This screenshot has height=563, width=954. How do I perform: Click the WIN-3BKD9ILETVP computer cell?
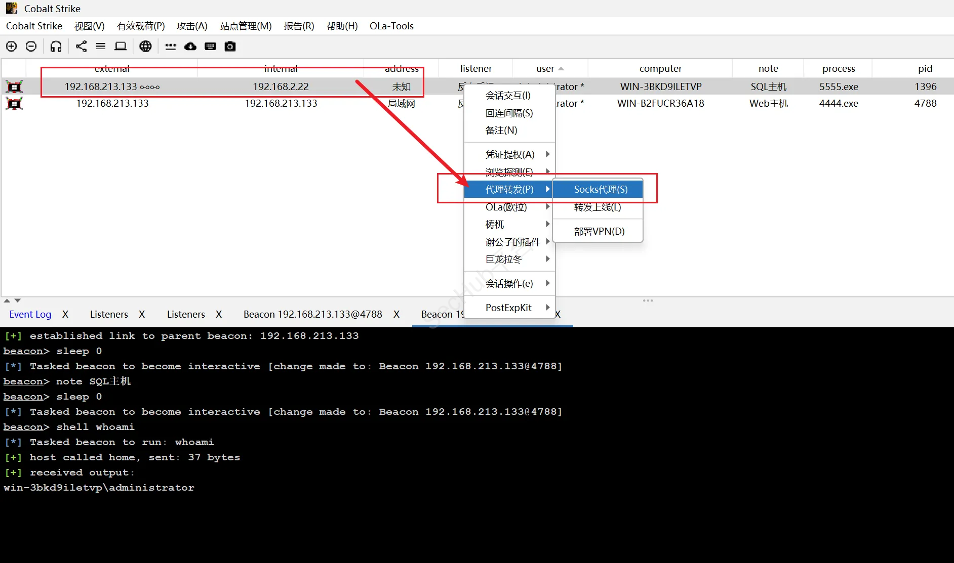point(661,86)
